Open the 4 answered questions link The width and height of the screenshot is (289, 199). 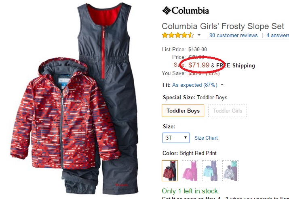click(x=278, y=36)
